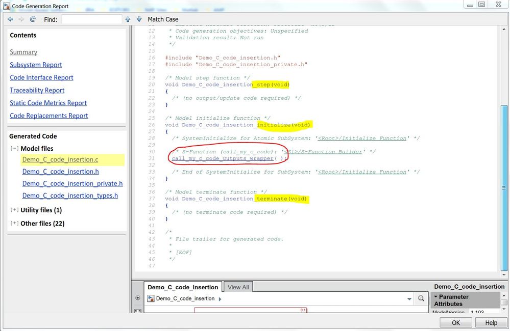510x331 pixels.
Task: Find previous match with the up arrow
Action: click(128, 19)
